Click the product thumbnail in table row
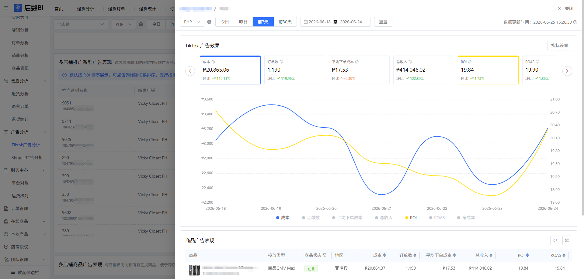Viewport: 584px width, 279px height. 194,270
